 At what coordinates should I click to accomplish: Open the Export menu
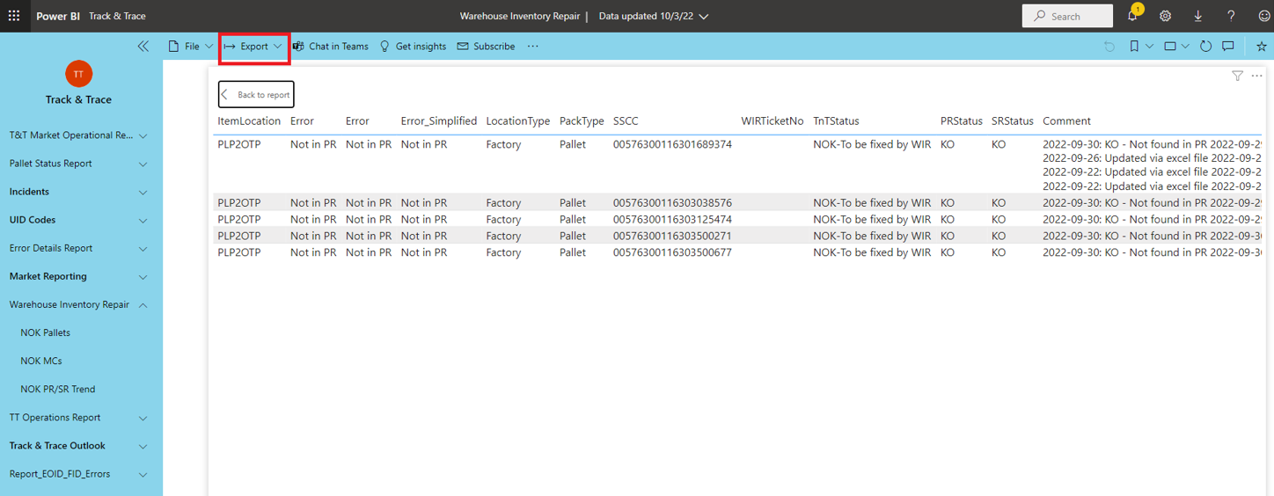tap(253, 47)
